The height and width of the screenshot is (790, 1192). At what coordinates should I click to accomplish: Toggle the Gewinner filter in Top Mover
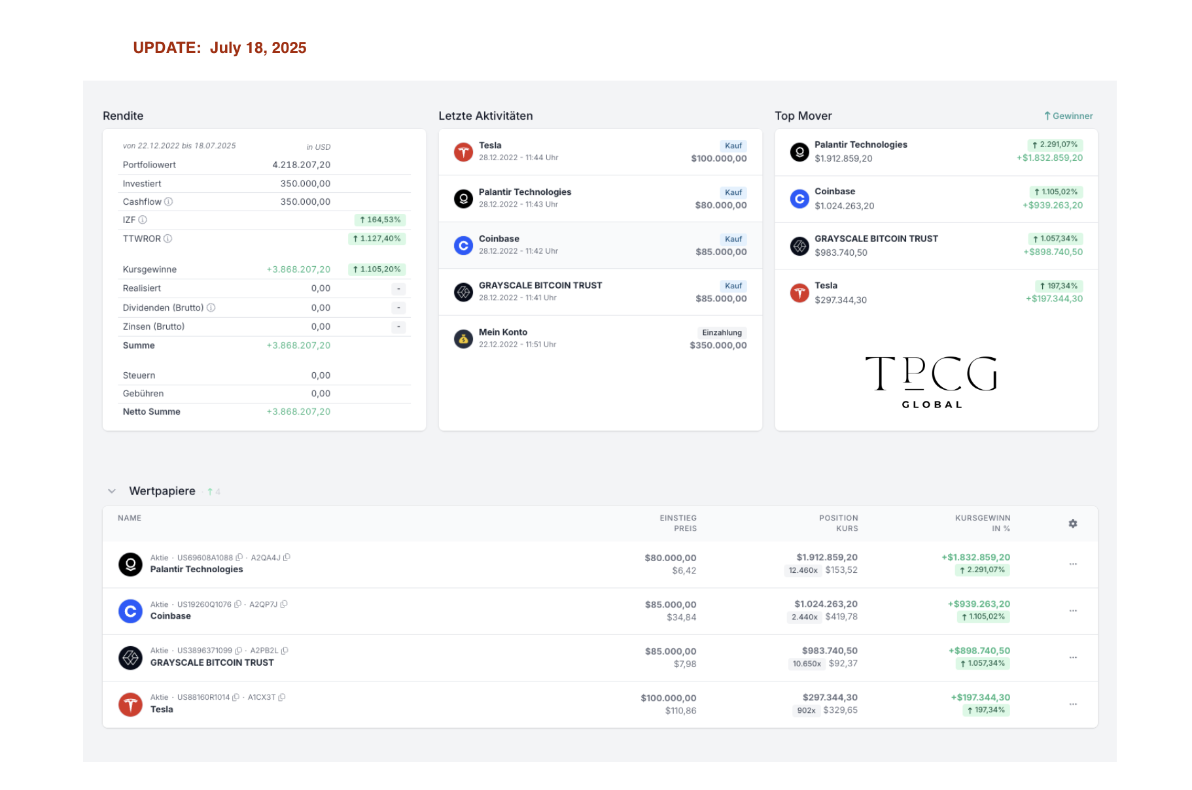pos(1068,116)
